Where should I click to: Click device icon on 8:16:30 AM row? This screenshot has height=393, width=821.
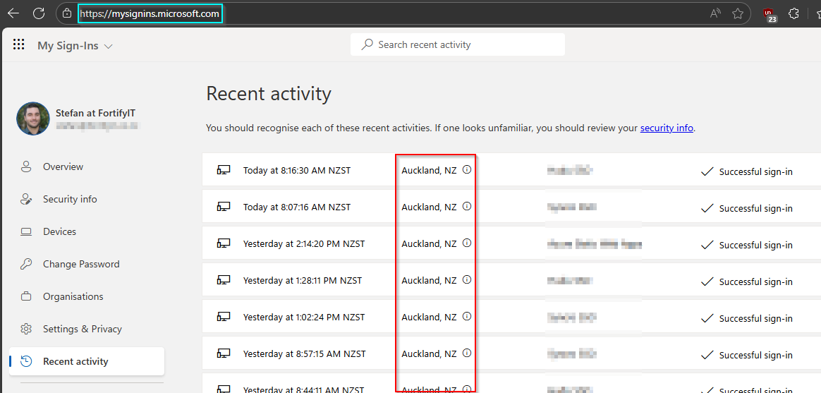(224, 170)
